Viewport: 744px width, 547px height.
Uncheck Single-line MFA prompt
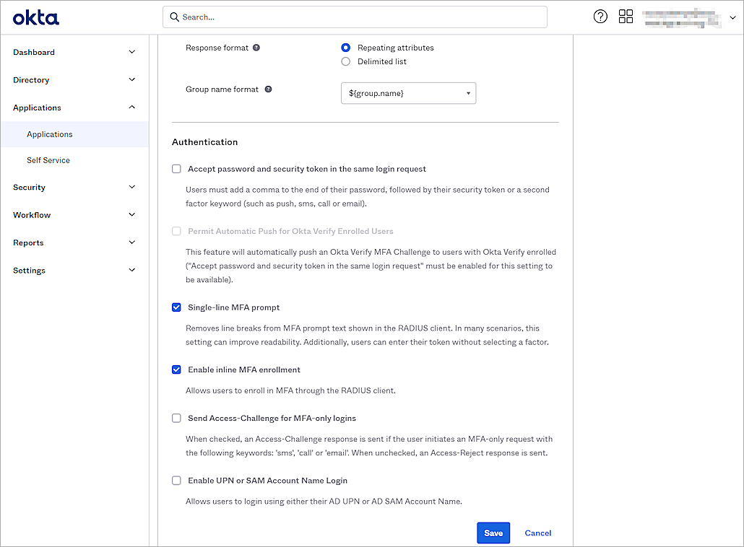pos(176,307)
